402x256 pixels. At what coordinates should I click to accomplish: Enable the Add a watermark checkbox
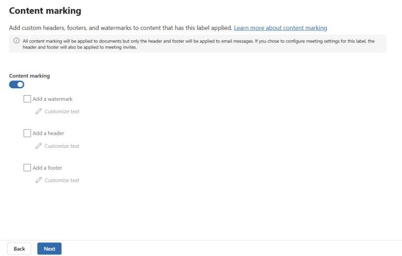point(27,99)
